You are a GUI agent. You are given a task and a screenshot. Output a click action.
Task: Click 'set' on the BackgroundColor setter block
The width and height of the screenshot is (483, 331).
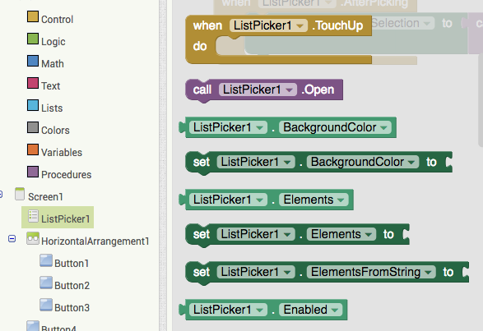pos(202,162)
